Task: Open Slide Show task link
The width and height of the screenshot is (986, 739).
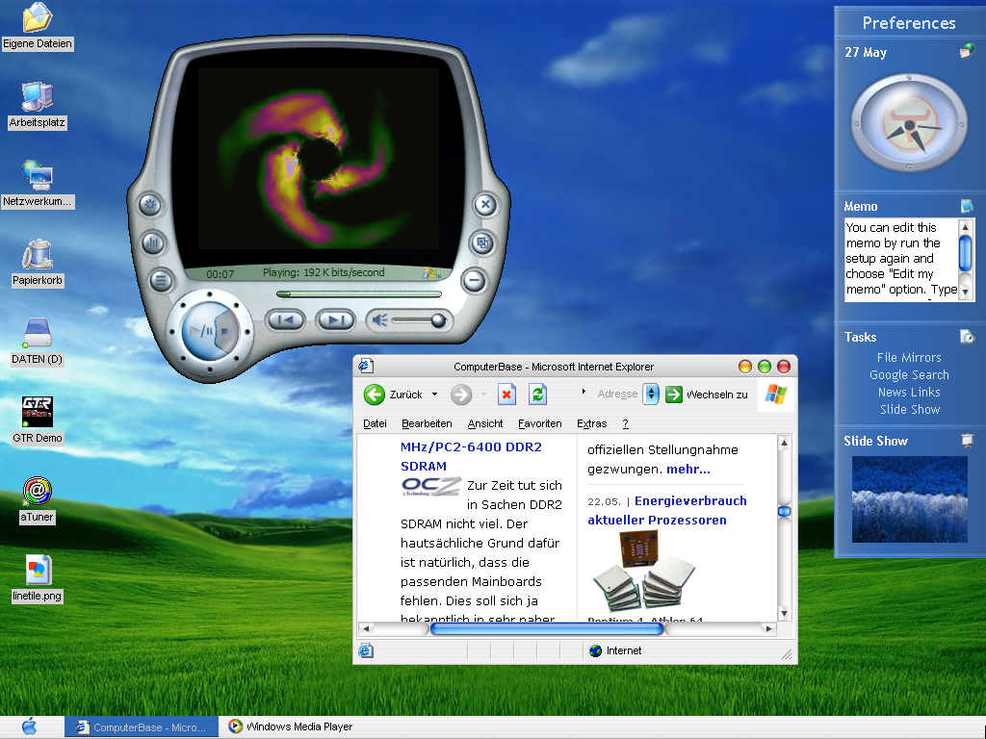Action: (x=909, y=409)
